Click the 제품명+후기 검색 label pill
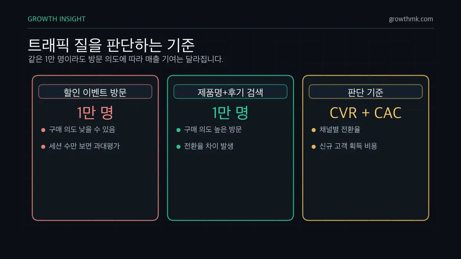 click(230, 92)
